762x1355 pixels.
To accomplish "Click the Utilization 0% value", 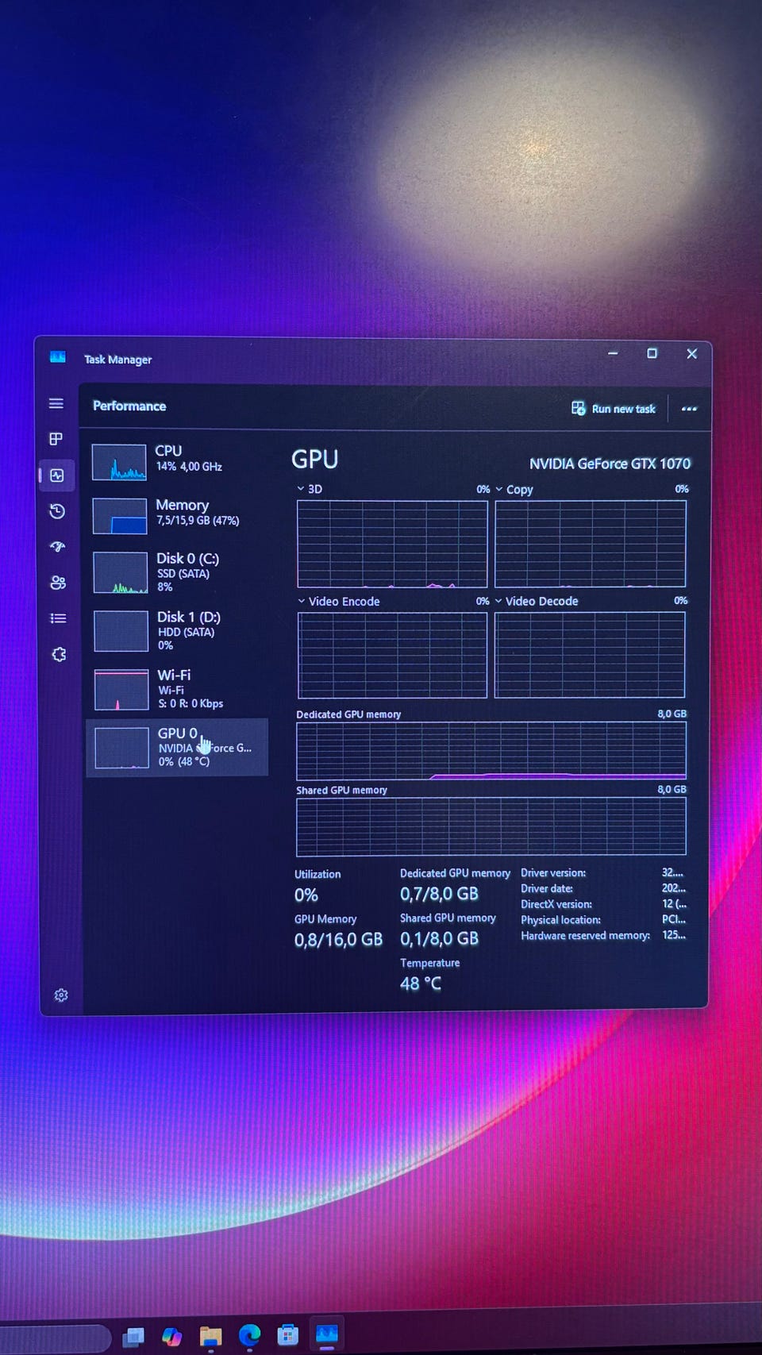I will tap(306, 895).
